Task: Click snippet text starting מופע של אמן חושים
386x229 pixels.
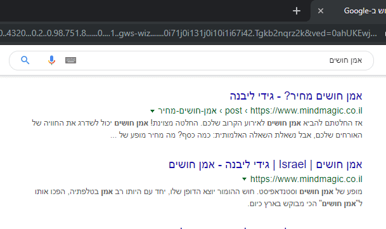Action: [198, 192]
